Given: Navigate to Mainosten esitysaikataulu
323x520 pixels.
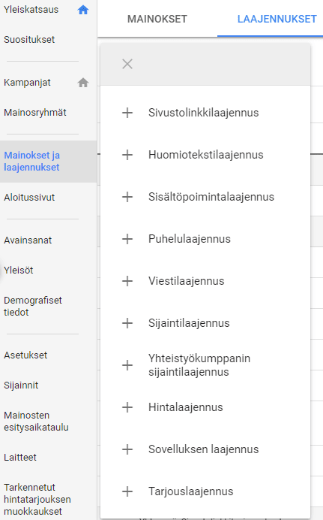Looking at the screenshot, I should coord(36,421).
